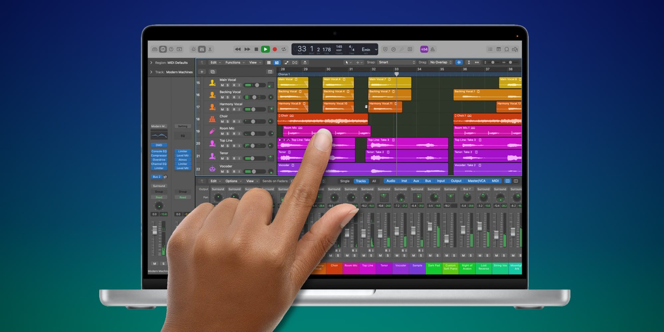This screenshot has width=664, height=332.
Task: Click the Choir track's group icon
Action: click(x=212, y=119)
